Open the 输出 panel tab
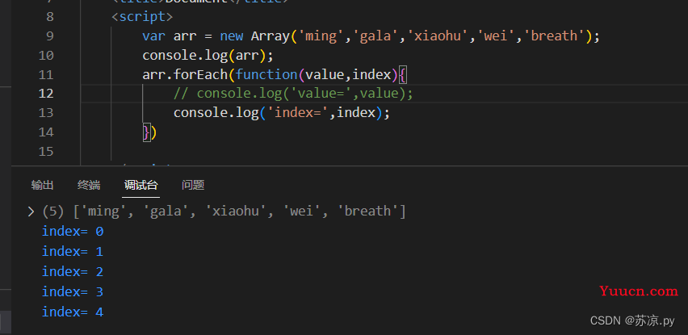Screen dimensions: 688x335 tap(42, 185)
